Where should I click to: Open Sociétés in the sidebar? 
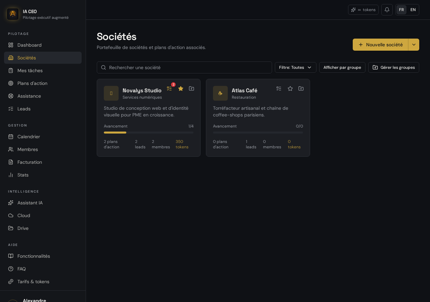click(x=43, y=58)
